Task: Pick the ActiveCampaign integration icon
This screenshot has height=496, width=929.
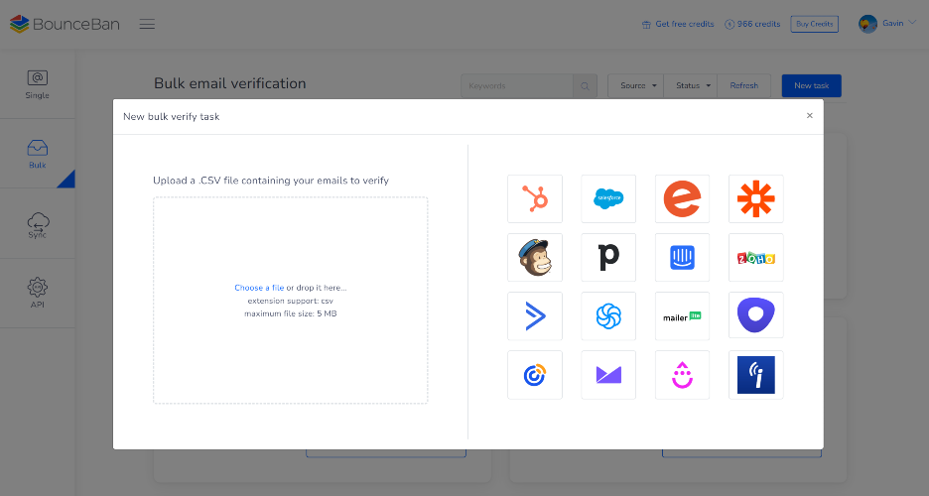Action: (535, 316)
